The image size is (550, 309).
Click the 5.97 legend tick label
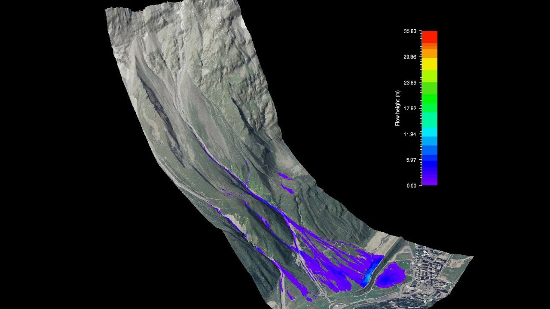pyautogui.click(x=411, y=160)
